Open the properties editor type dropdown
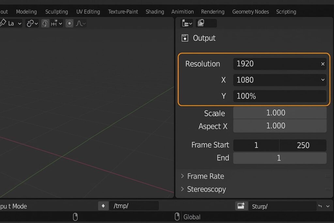Screen dimensions: 334x223 pos(187,23)
